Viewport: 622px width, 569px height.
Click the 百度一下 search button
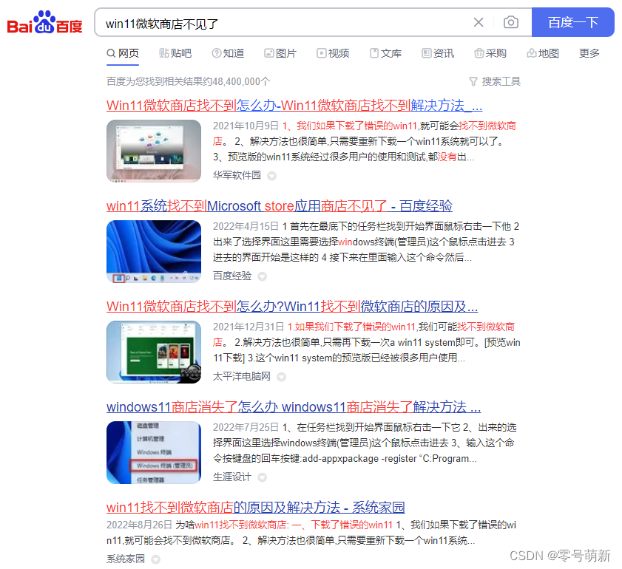coord(572,22)
